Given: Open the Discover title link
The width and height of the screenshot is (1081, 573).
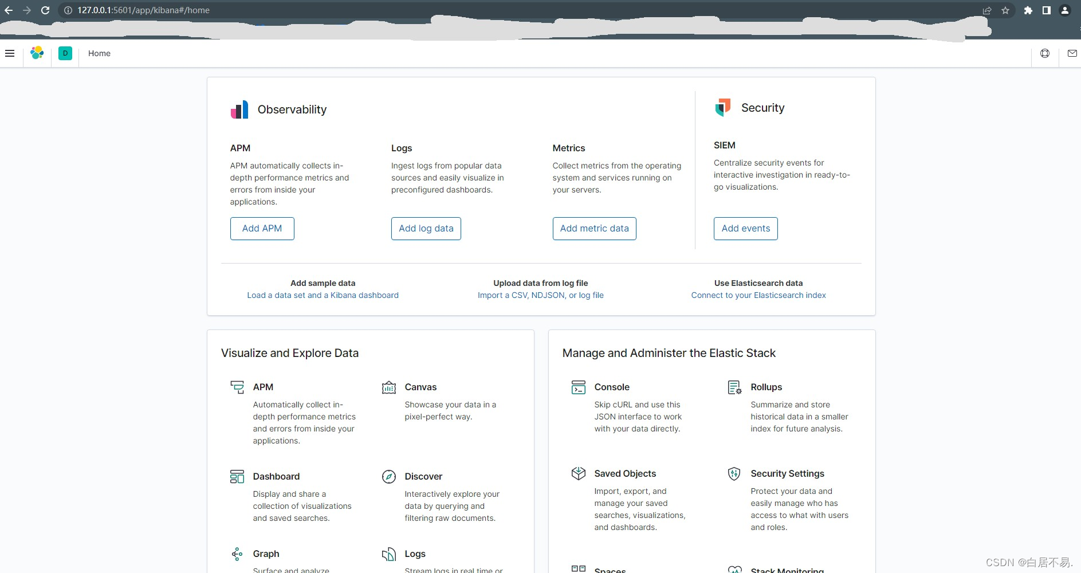Looking at the screenshot, I should coord(423,477).
